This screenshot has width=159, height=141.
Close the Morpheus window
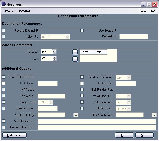(155, 4)
